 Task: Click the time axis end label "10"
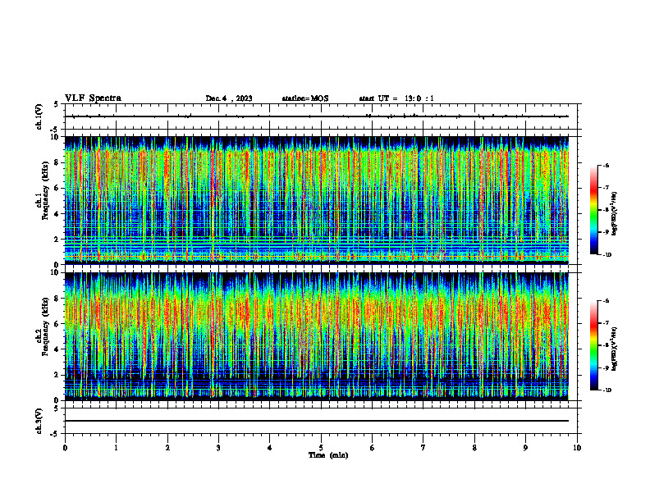pyautogui.click(x=577, y=448)
